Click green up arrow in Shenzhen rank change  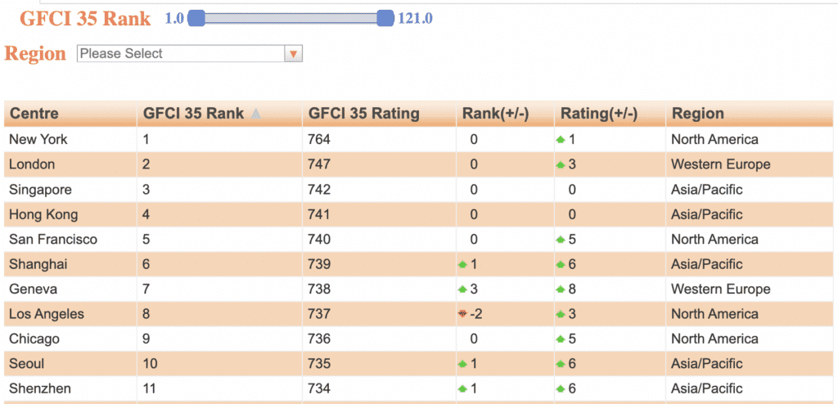462,389
